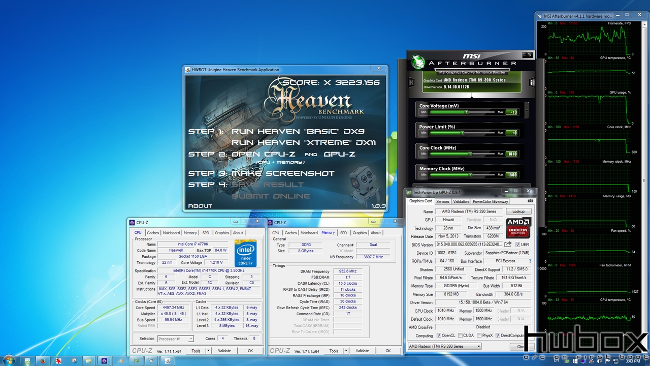Click the Core Clock slider
The height and width of the screenshot is (366, 650).
pyautogui.click(x=462, y=154)
